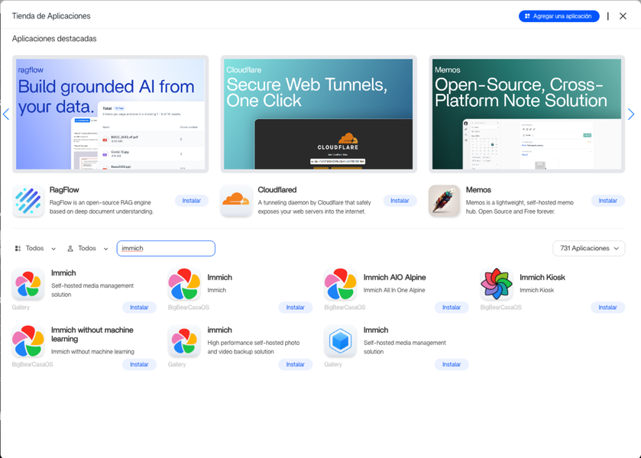Click the Memos app icon
This screenshot has width=641, height=458.
444,201
